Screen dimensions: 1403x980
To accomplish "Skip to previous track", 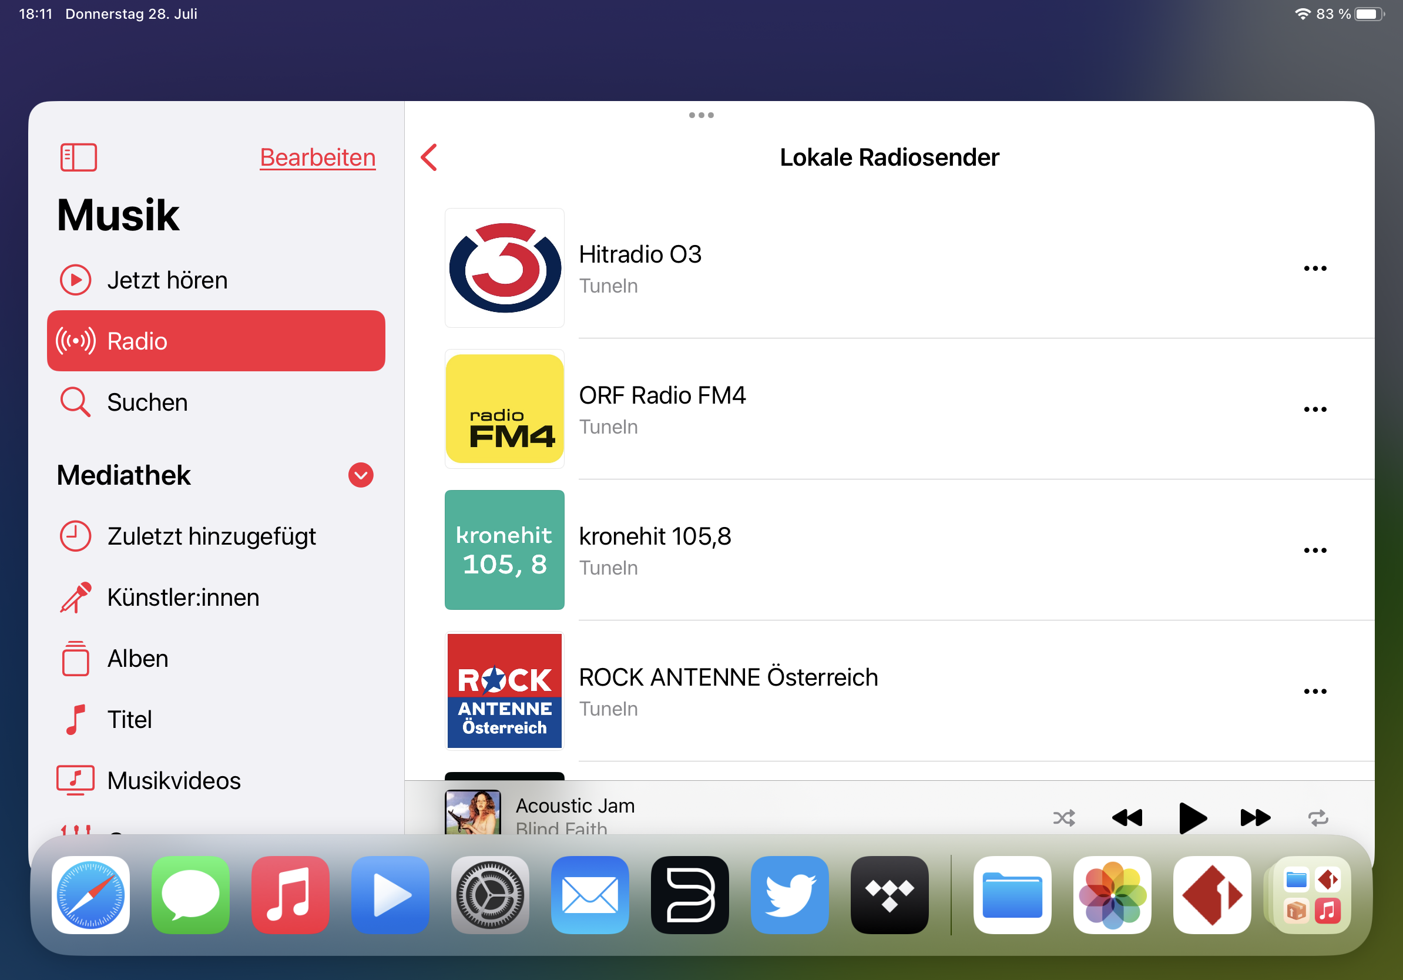I will pos(1127,817).
